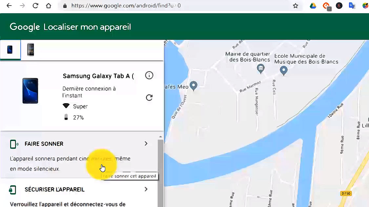
Task: Click the Mairie de quartier des Bois-Blancs label
Action: (248, 57)
